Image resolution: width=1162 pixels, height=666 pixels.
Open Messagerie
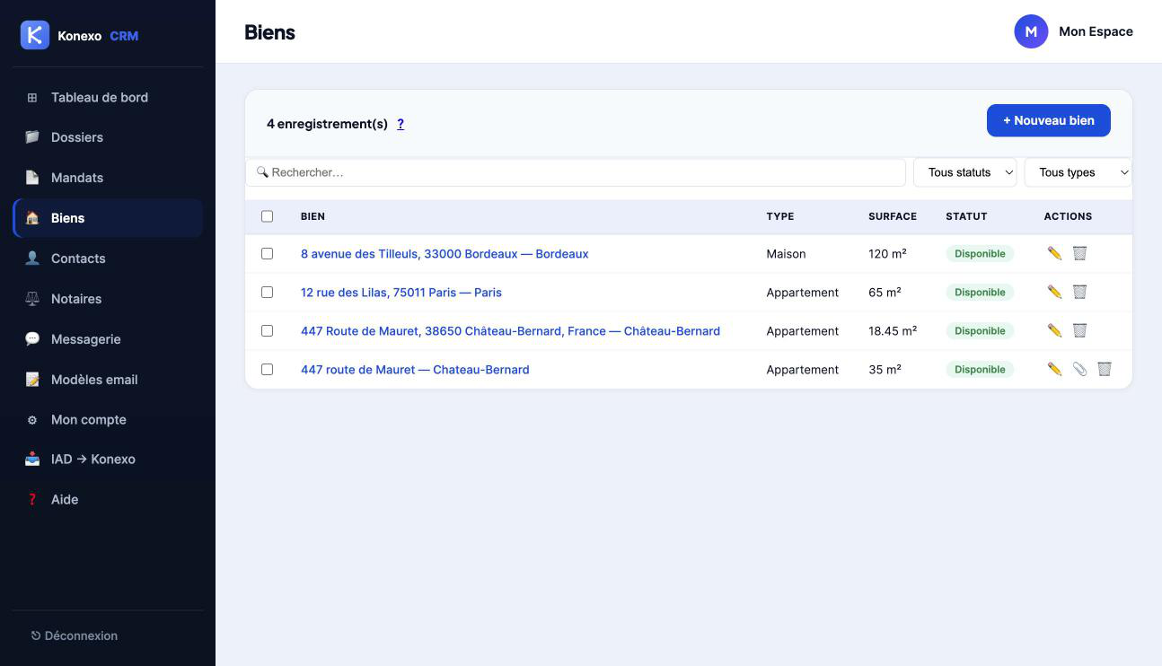click(108, 339)
